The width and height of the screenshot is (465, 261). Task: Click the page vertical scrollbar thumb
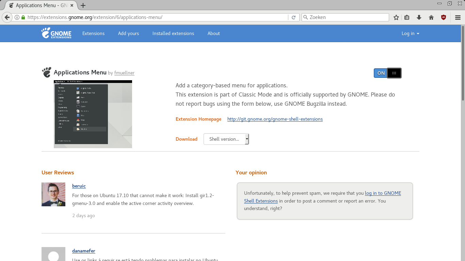point(463,63)
